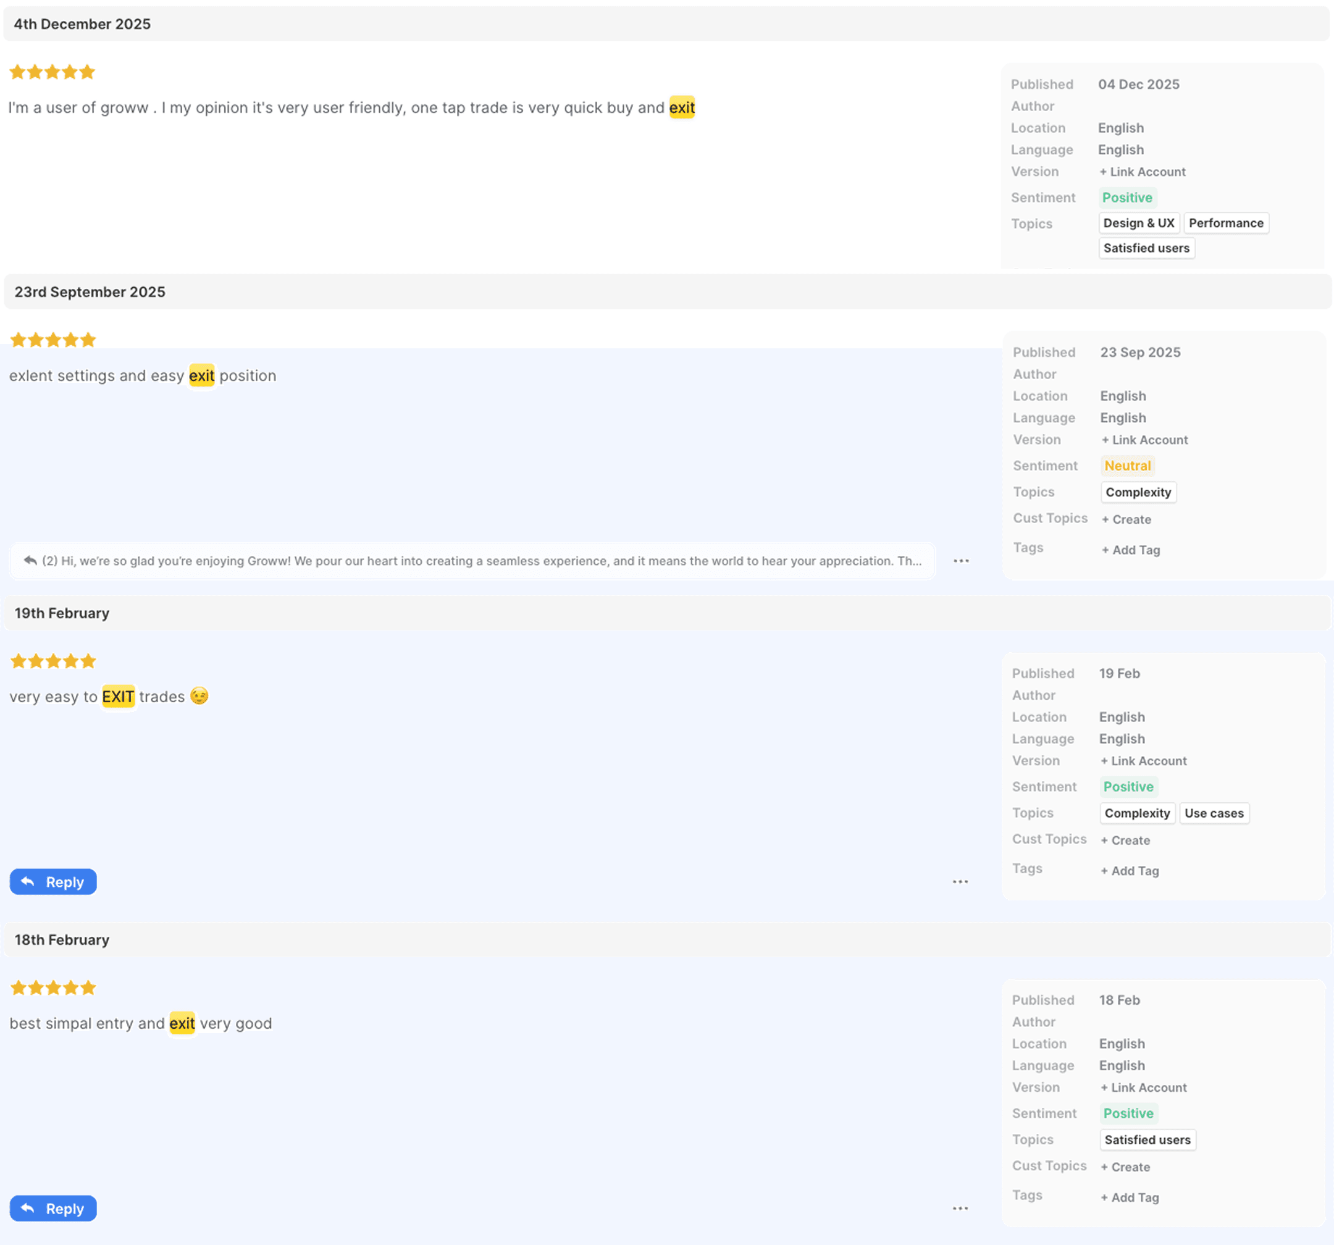This screenshot has width=1334, height=1245.
Task: Add a tag to the 18 Feb review
Action: point(1130,1197)
